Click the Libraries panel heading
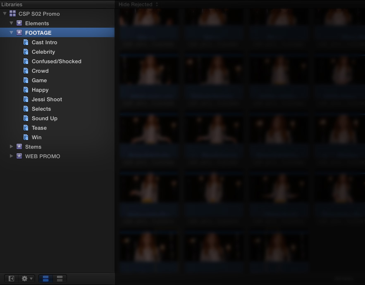Screen dimensions: 365x285 [x=12, y=5]
